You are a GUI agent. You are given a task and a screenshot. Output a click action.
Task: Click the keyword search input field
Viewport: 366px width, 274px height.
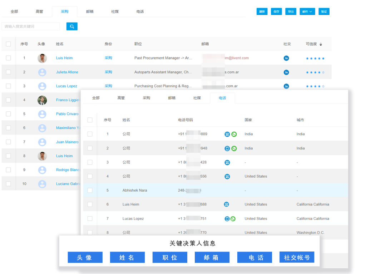click(31, 26)
